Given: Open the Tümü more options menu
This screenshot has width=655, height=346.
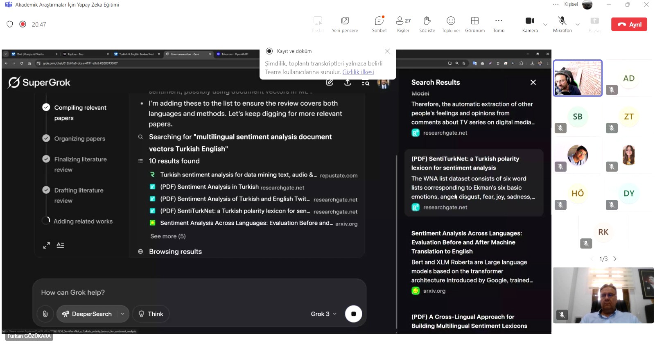Looking at the screenshot, I should (499, 24).
